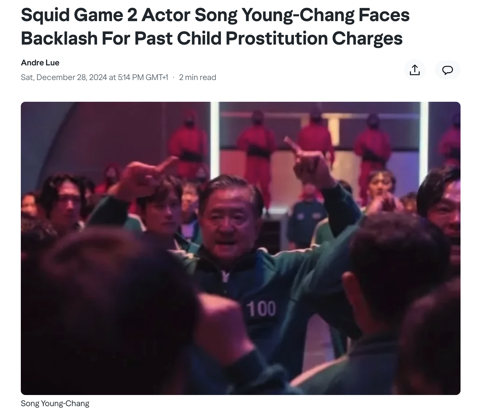Open the comments bubble icon

click(447, 70)
